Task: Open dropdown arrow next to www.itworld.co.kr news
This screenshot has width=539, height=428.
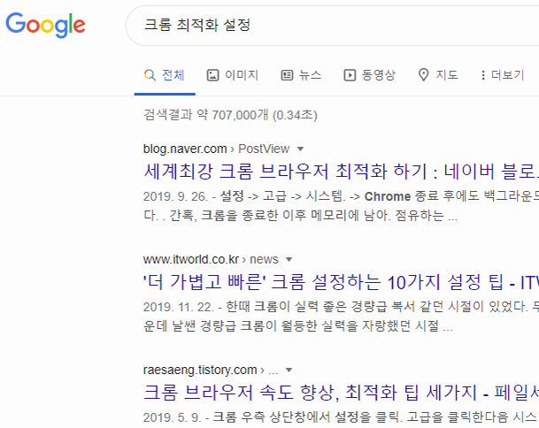Action: 289,260
